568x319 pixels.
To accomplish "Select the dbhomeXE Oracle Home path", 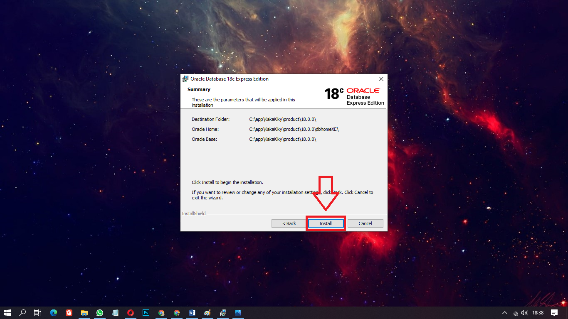I will tap(294, 129).
